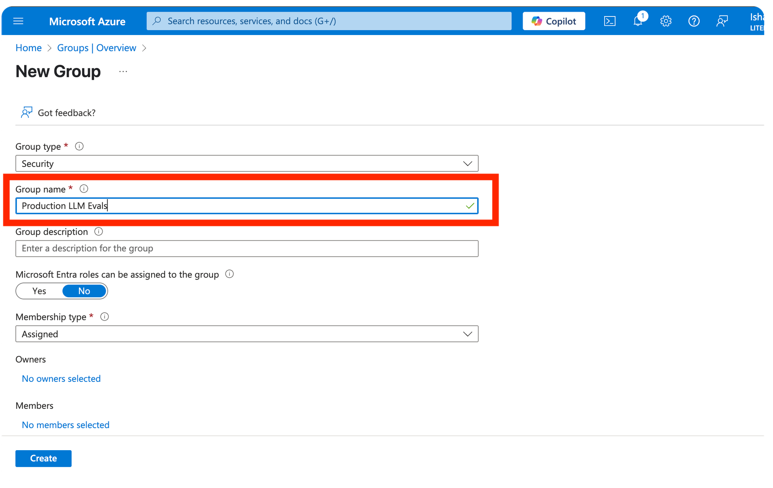Open the Membership type dropdown
This screenshot has width=773, height=488.
pyautogui.click(x=467, y=334)
